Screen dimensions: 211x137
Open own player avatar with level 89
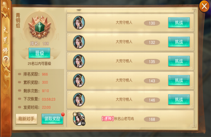pyautogui.click(x=79, y=119)
